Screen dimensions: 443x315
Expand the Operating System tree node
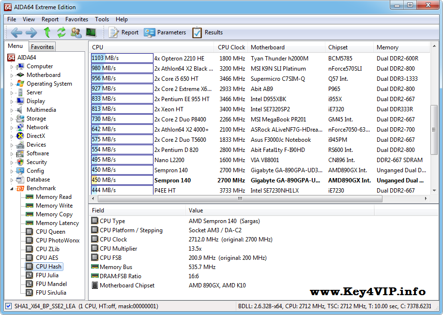(12, 84)
